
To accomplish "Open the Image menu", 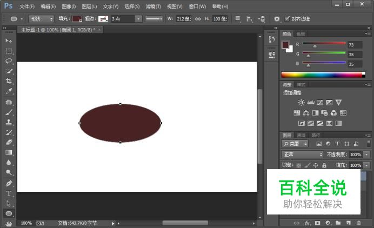I will [x=69, y=6].
